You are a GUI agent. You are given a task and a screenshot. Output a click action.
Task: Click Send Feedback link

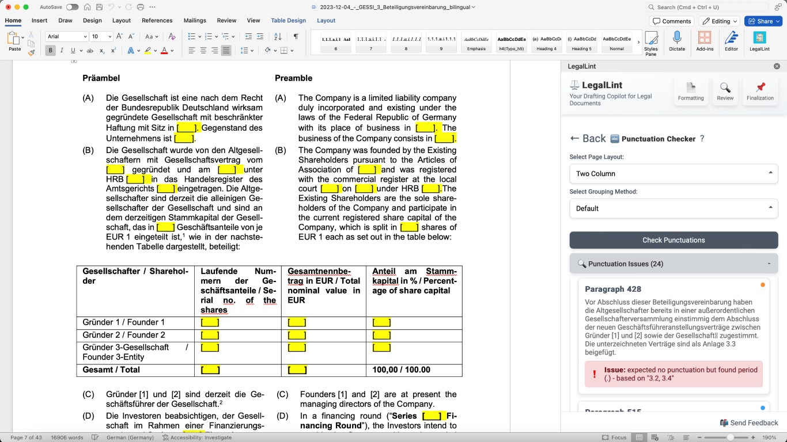click(x=749, y=423)
